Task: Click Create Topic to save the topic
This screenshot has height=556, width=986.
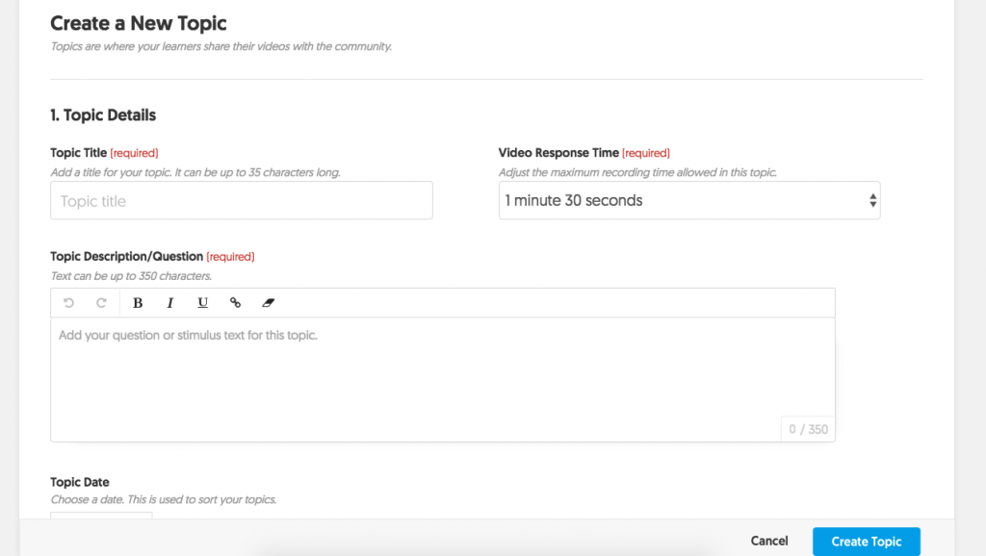Action: coord(866,541)
